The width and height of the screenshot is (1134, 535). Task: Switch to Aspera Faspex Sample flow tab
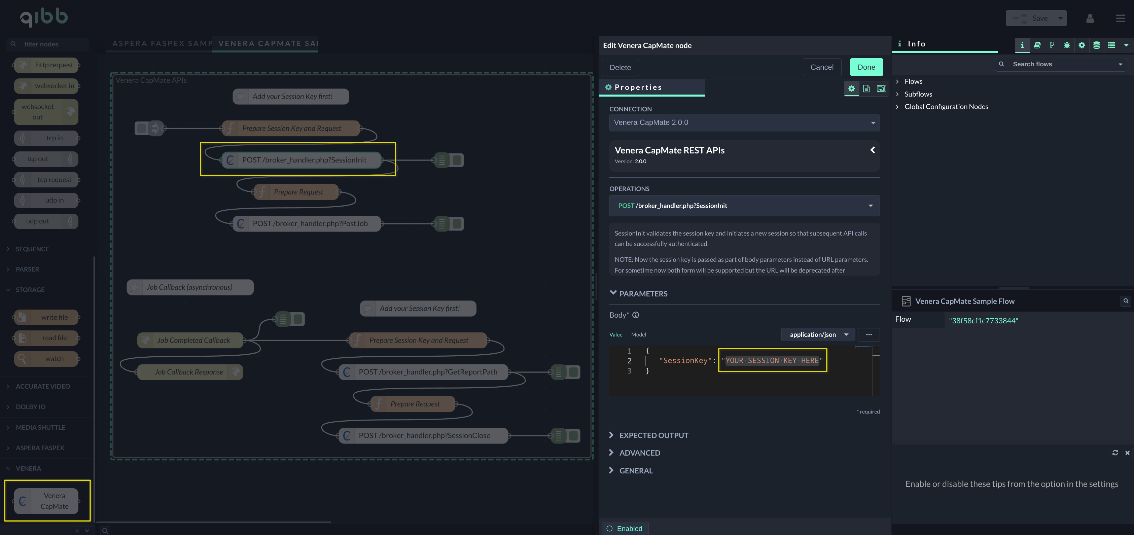coord(161,44)
